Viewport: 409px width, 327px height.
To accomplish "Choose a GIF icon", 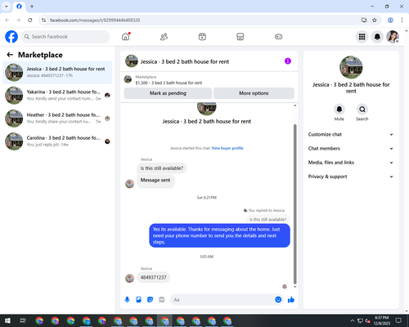I will [162, 300].
